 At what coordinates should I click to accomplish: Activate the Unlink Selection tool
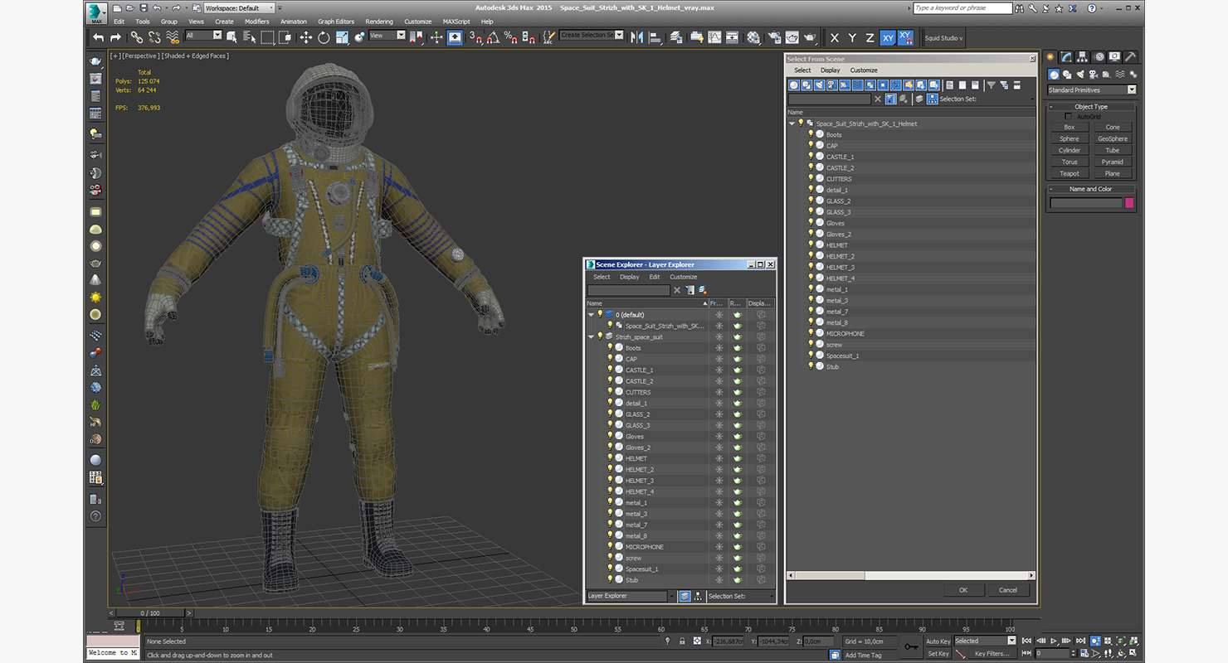pos(154,37)
